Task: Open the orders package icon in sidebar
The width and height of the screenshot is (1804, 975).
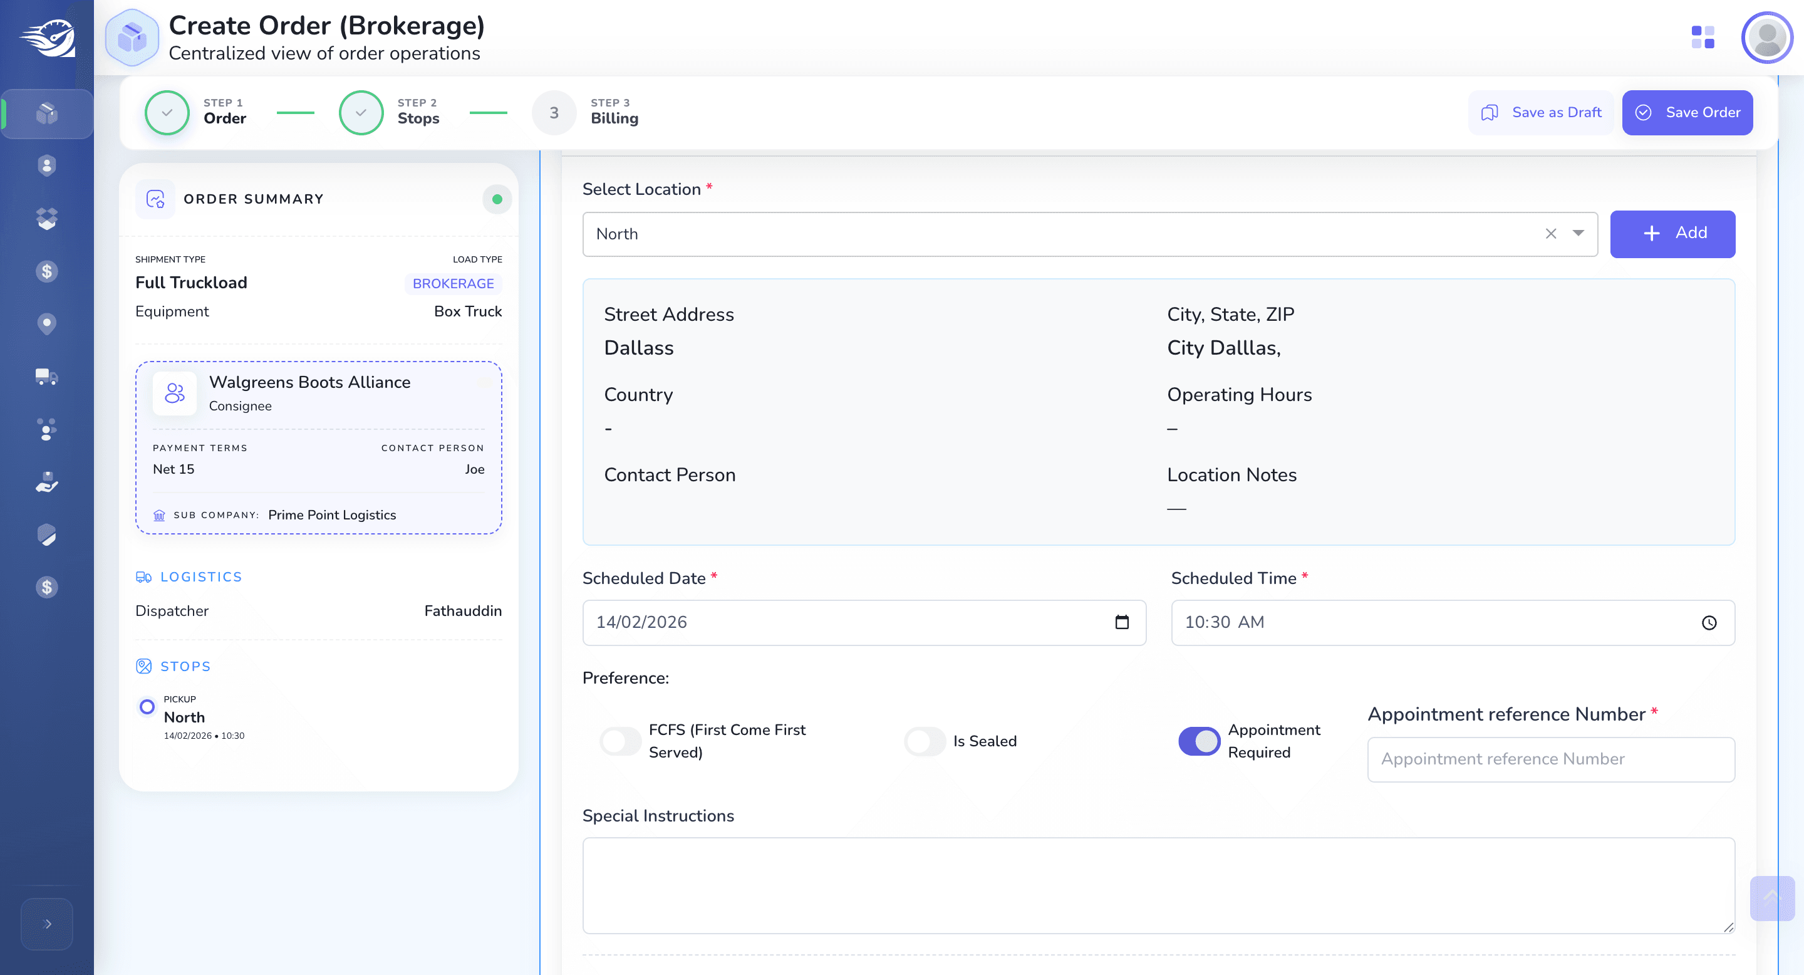Action: coord(46,113)
